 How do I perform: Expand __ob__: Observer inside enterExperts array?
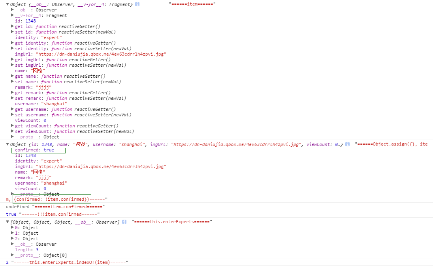[x=12, y=244]
